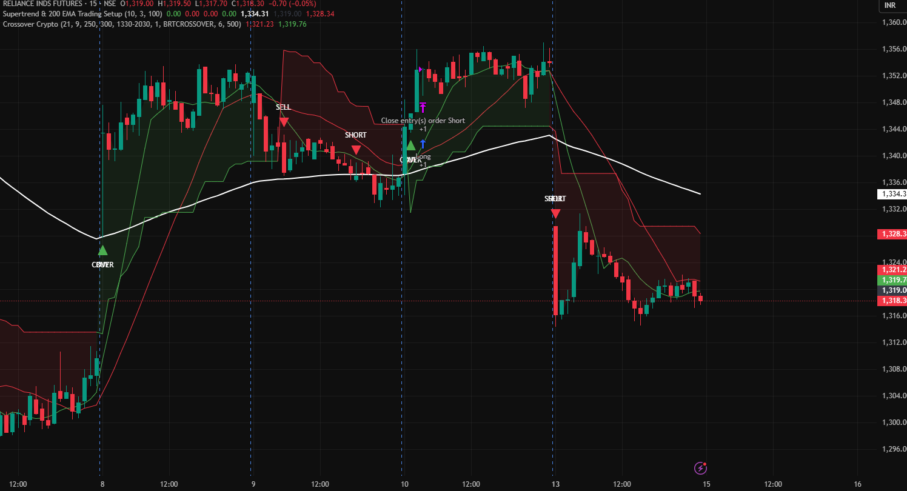Click the red SHORT triangle on day 9
This screenshot has height=491, width=907.
tap(356, 150)
